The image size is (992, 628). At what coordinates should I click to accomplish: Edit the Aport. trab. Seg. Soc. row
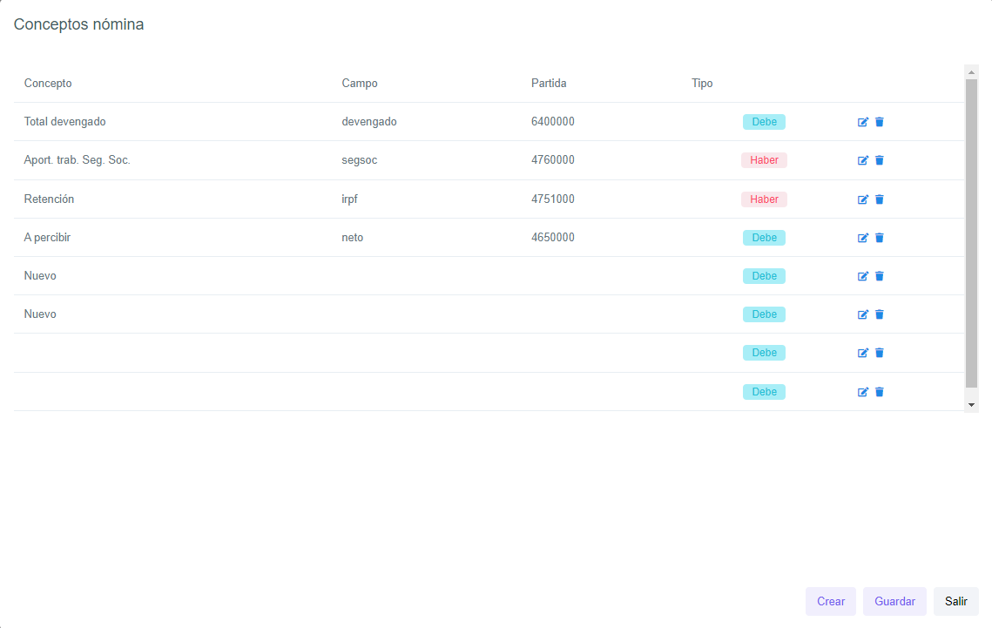click(x=863, y=160)
